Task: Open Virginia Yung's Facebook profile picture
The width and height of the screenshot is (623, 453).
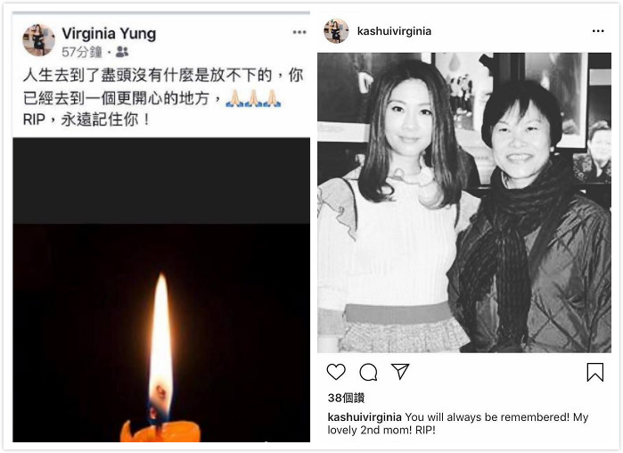Action: tap(38, 40)
